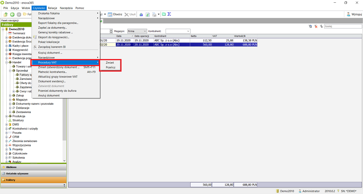Select Dokumenty razem i pozostałe folder
The height and width of the screenshot is (194, 363).
(35, 104)
